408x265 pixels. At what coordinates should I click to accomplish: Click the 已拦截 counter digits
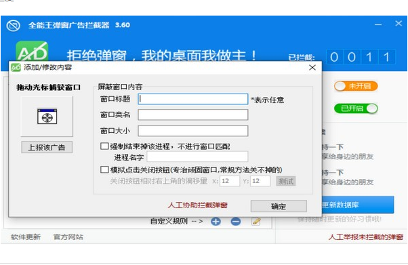pyautogui.click(x=361, y=57)
